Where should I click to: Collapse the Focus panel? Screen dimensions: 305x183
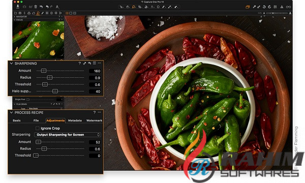(x=14, y=20)
